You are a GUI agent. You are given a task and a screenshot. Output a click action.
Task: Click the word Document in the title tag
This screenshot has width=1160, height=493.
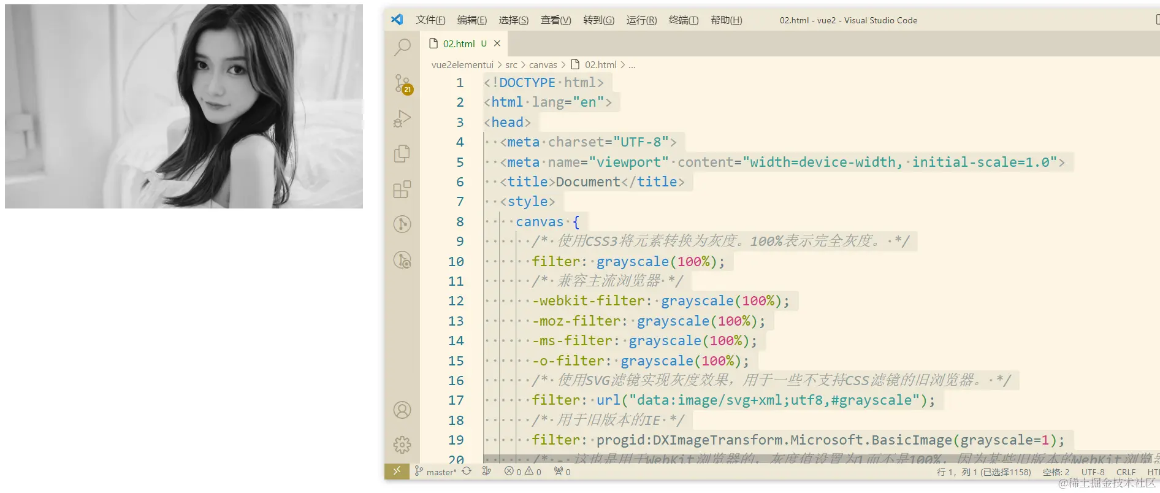pos(588,182)
